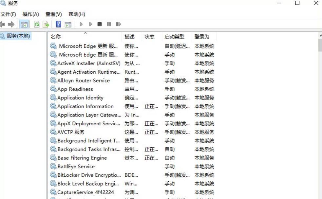
Task: Toggle the Show/Hide Console Tree icon
Action: (x=24, y=24)
